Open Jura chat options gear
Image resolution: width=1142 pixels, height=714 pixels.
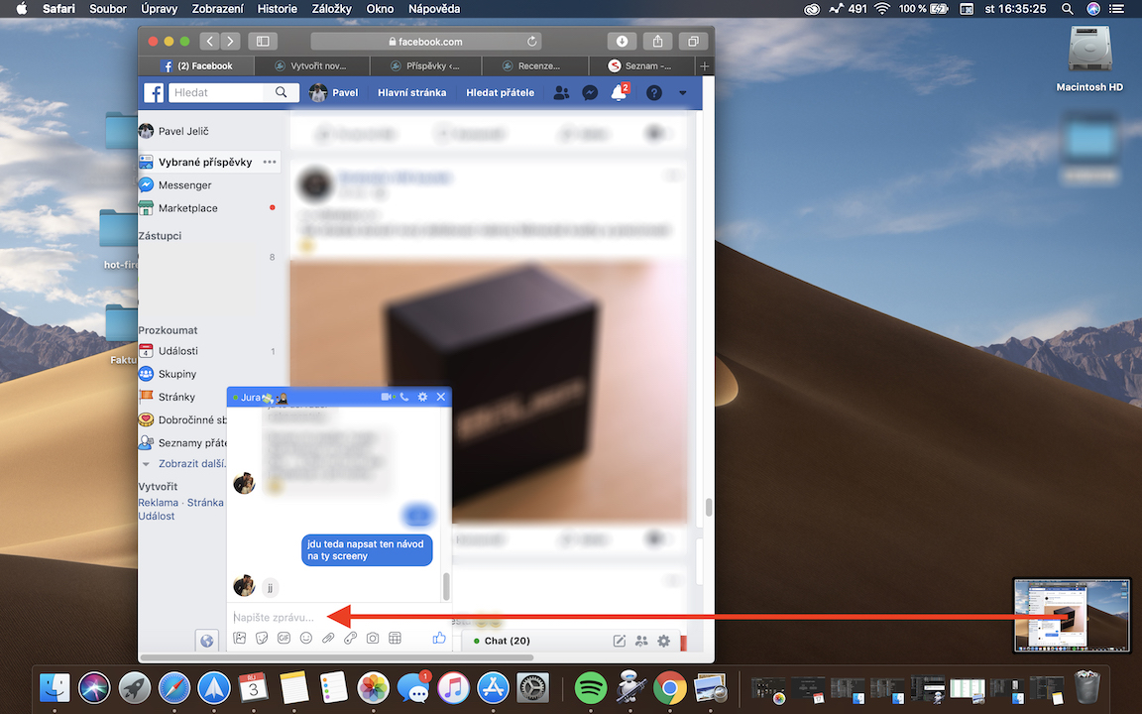click(x=422, y=397)
